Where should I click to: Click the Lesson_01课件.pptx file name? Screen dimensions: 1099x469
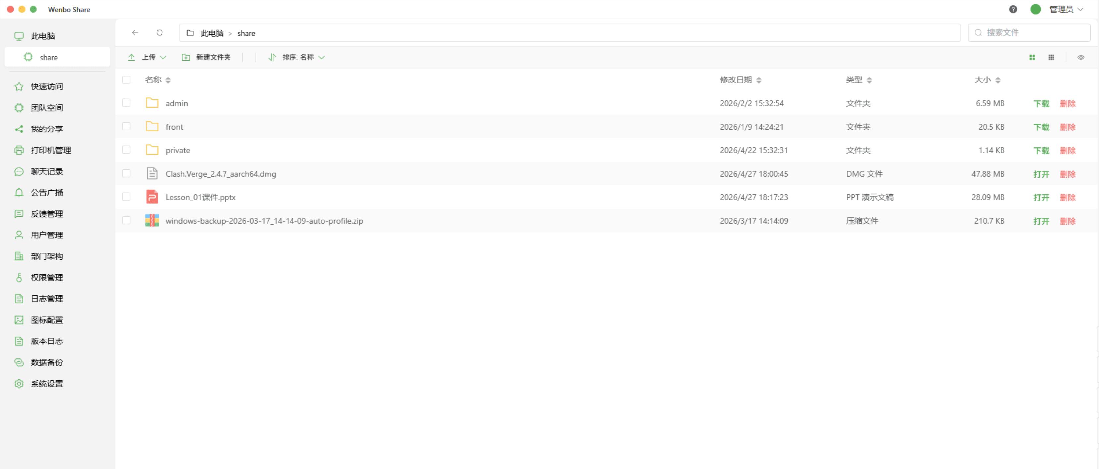(201, 197)
